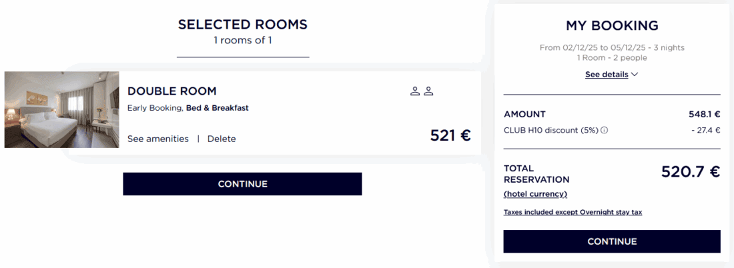Click the DOUBLE ROOM title
The width and height of the screenshot is (734, 268).
[172, 91]
